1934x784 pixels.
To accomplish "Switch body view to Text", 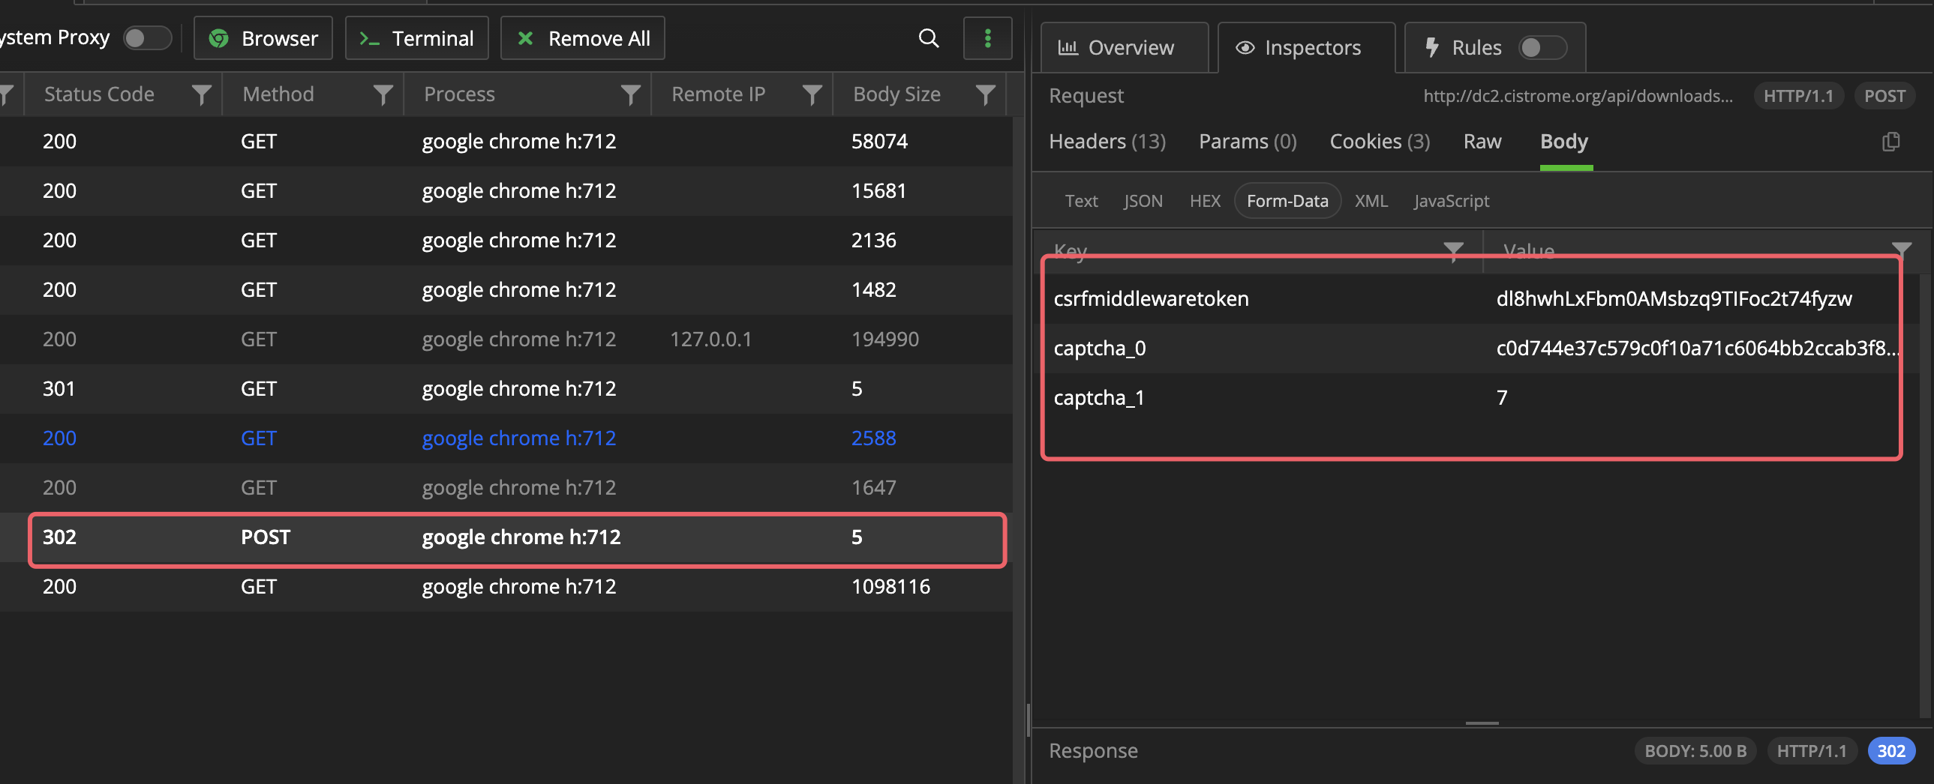I will coord(1081,201).
